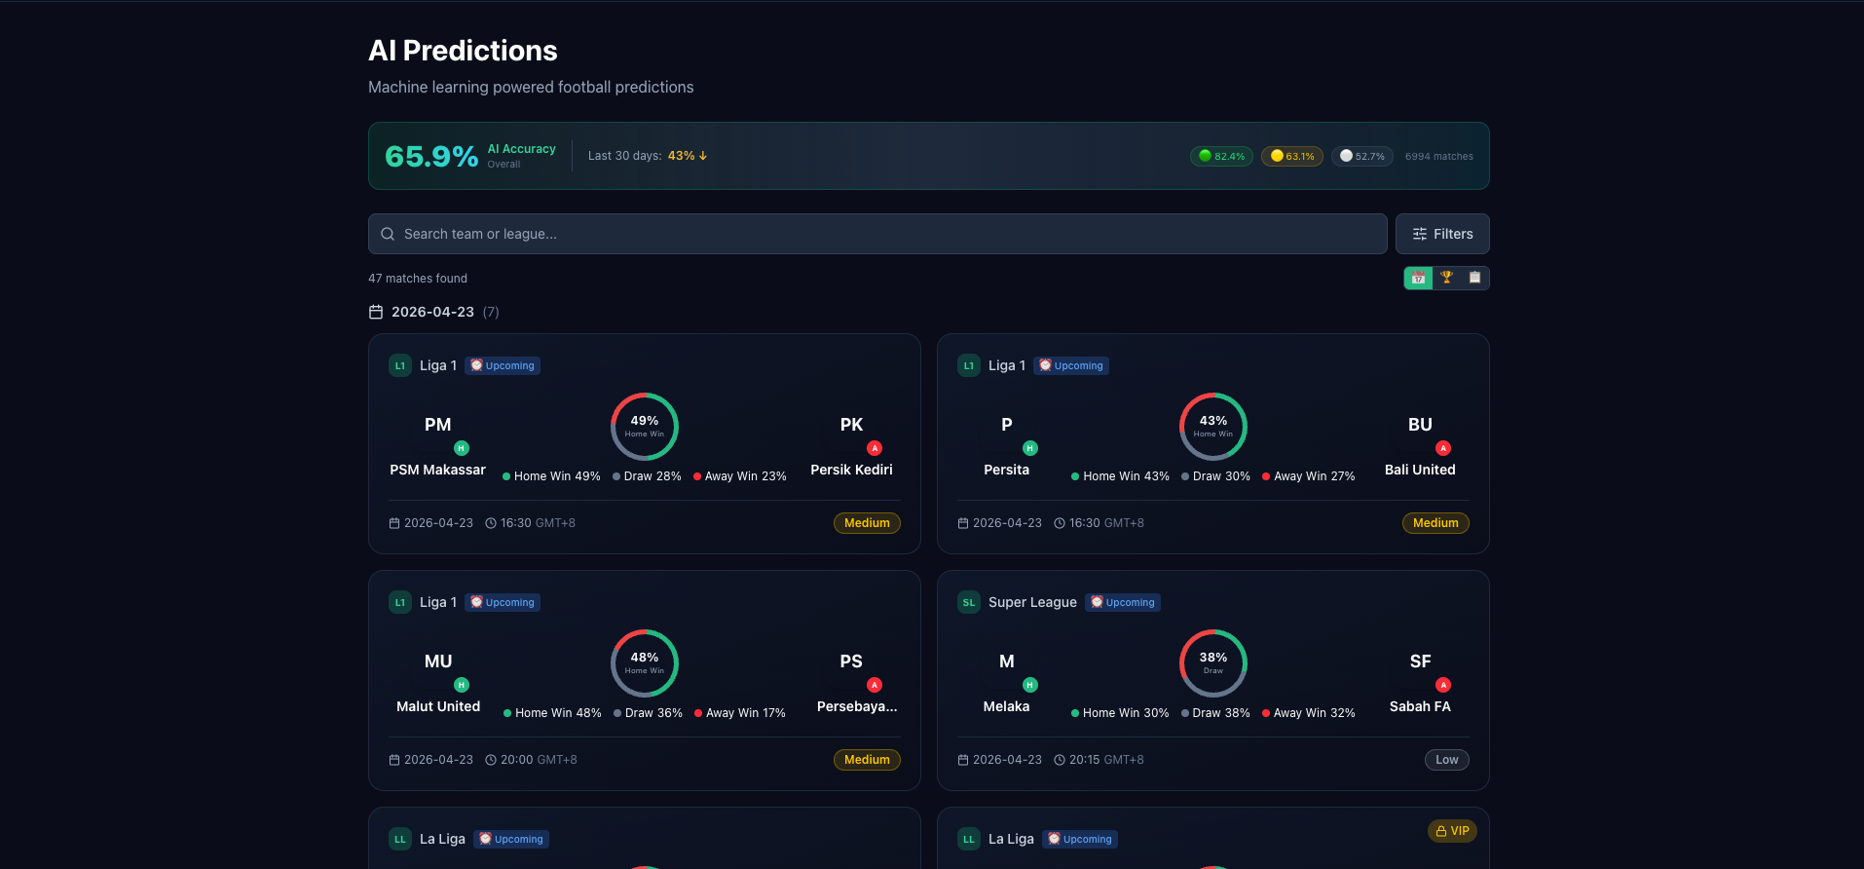
Task: Click the 48% Home Win ring chart
Action: tap(645, 663)
